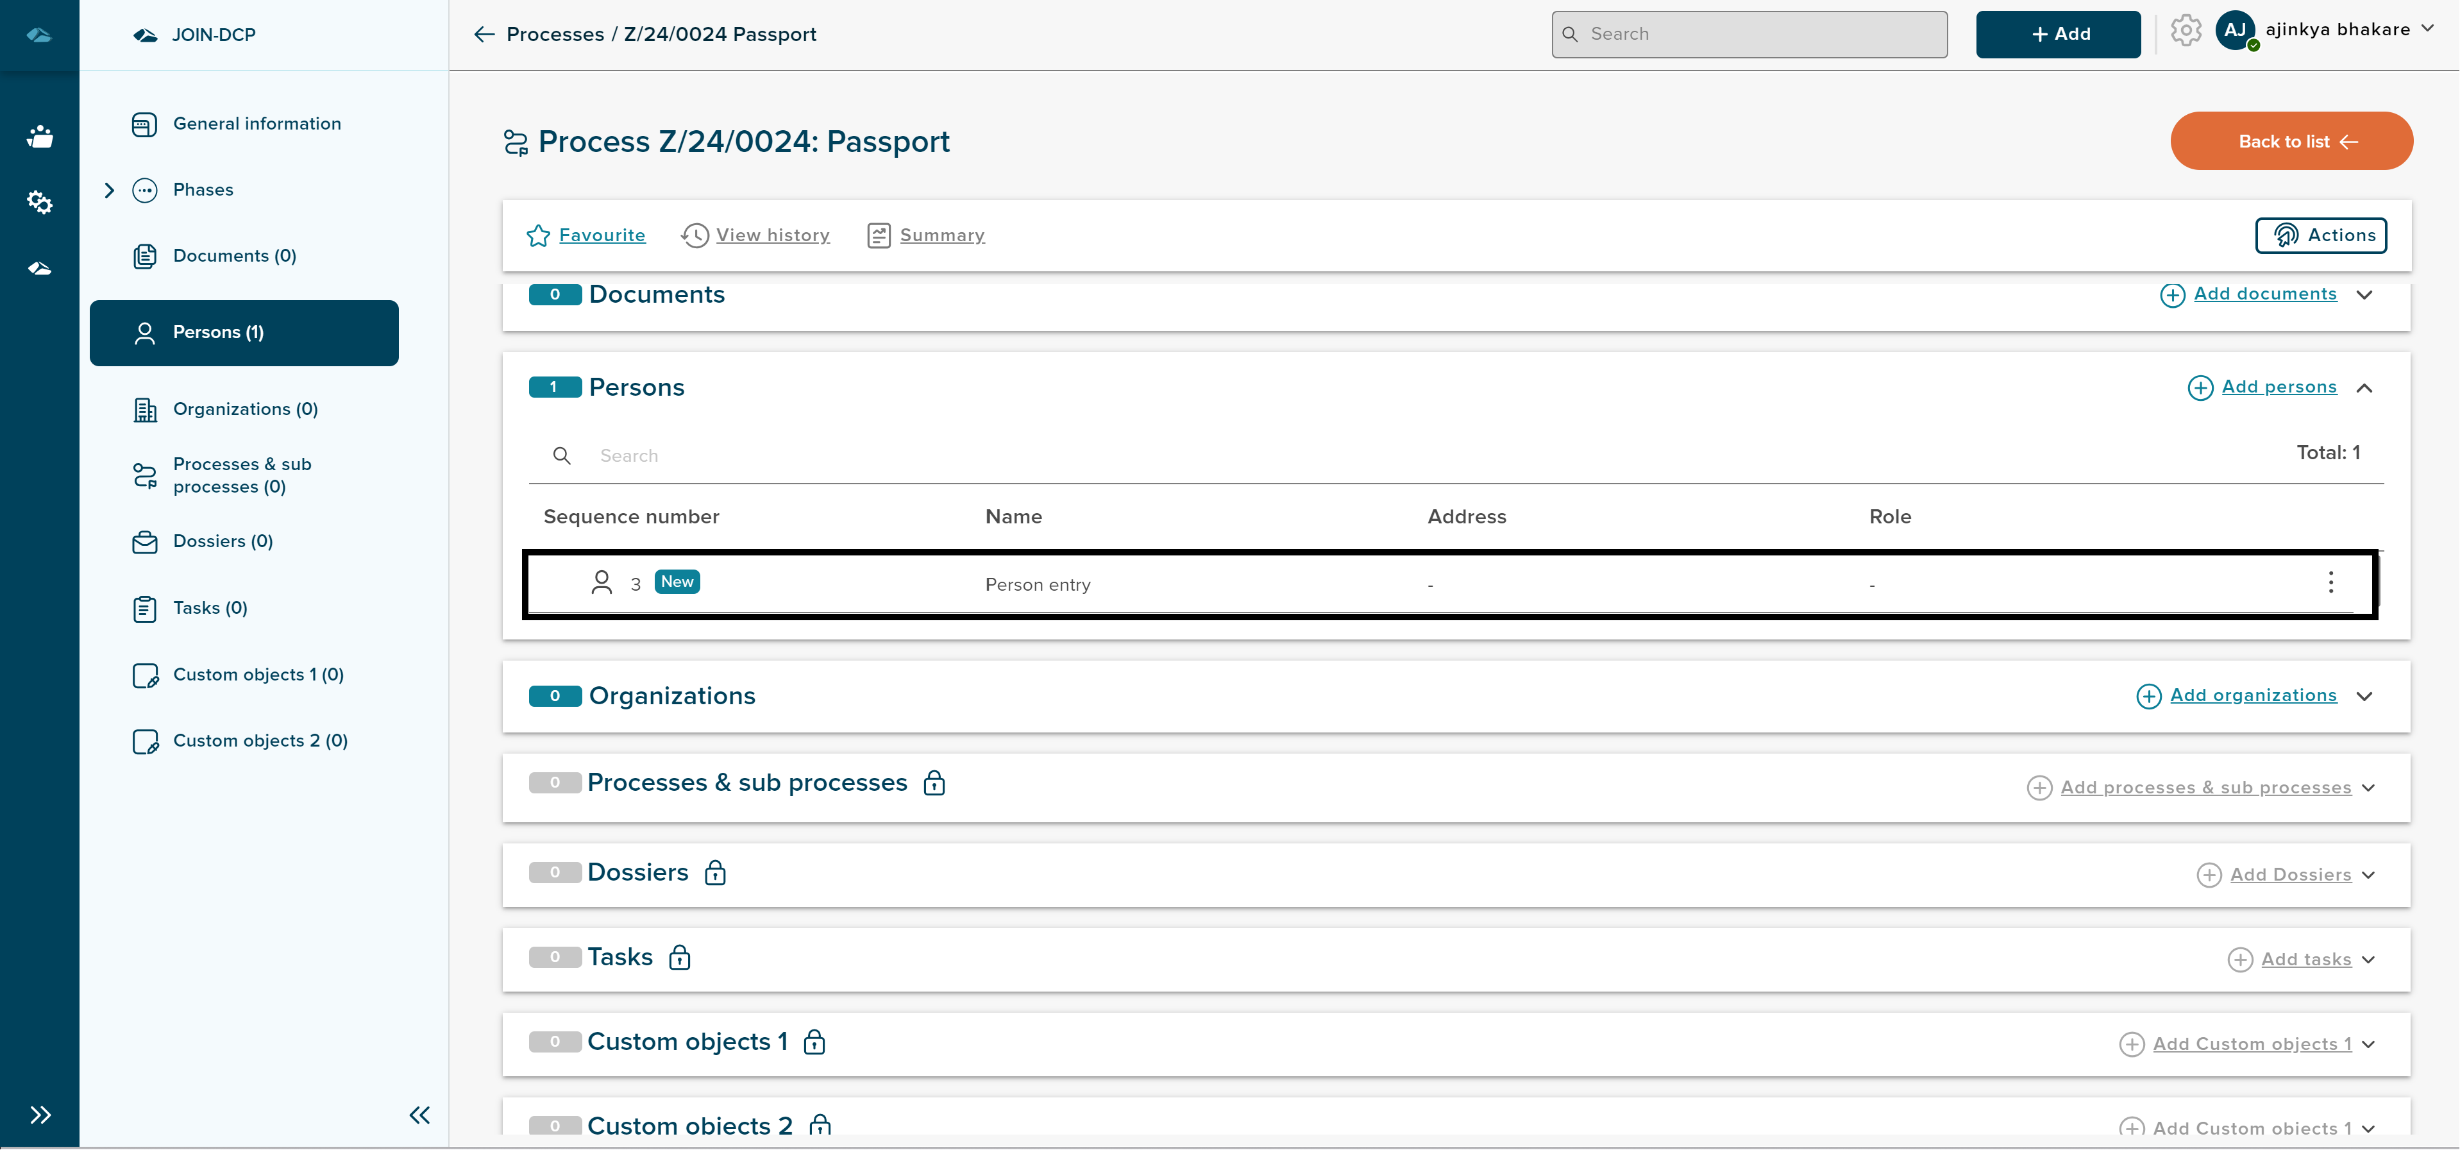Open the users group icon in left rail
This screenshot has height=1150, width=2460.
pos(39,137)
